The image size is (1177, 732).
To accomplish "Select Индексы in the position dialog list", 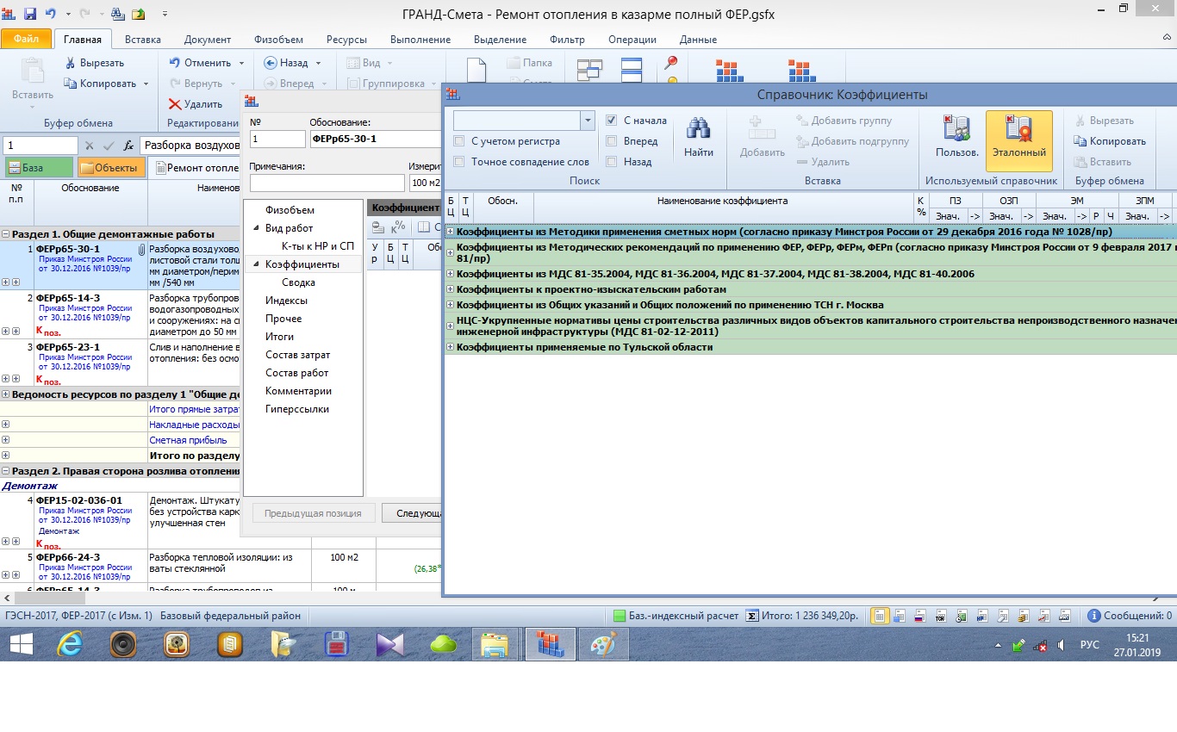I will click(x=286, y=301).
